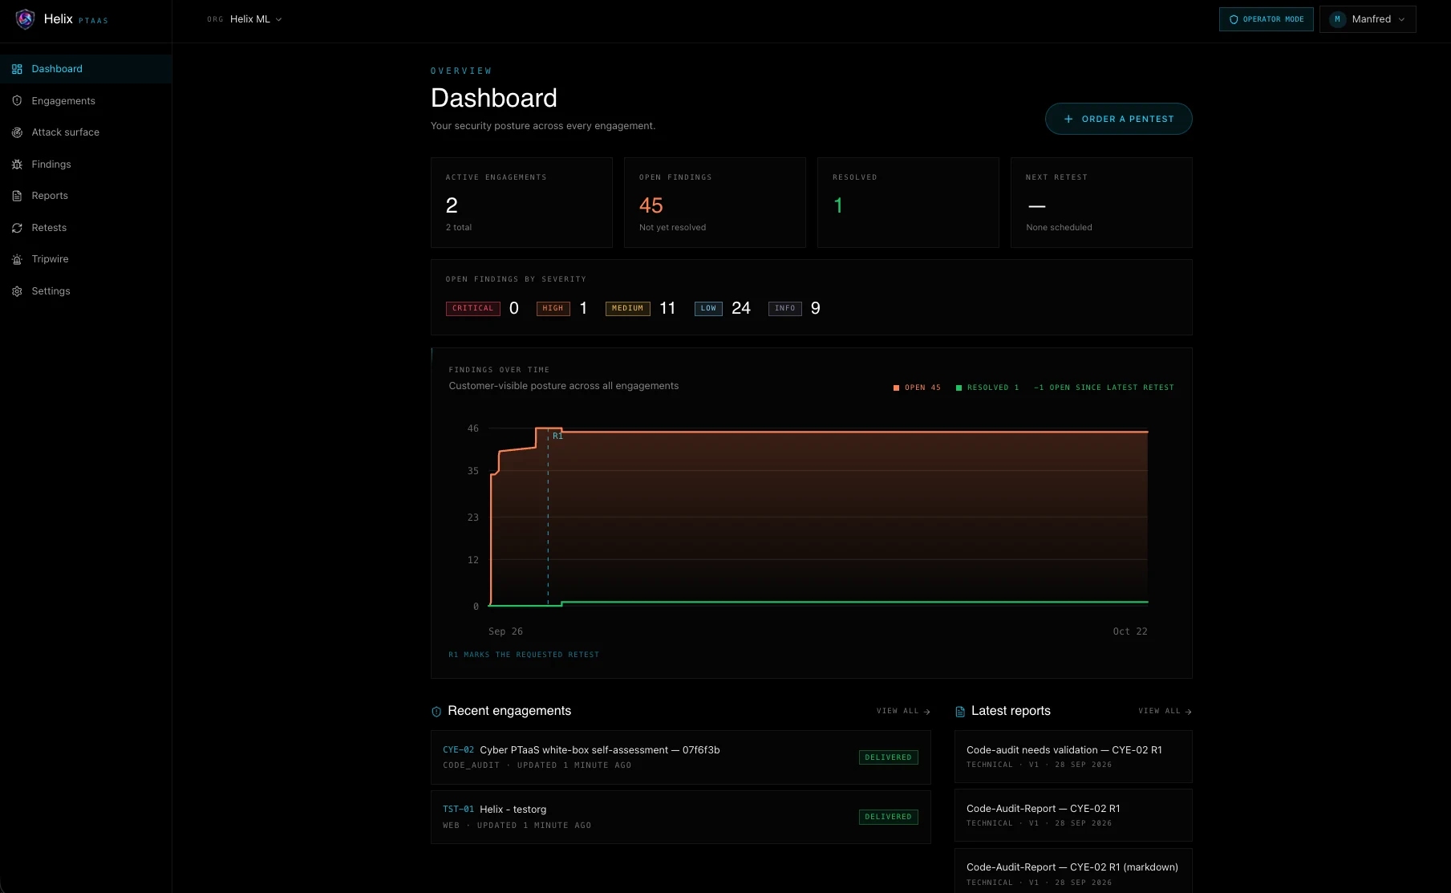This screenshot has height=893, width=1451.
Task: Open the Manfred user menu chevron
Action: pyautogui.click(x=1401, y=19)
